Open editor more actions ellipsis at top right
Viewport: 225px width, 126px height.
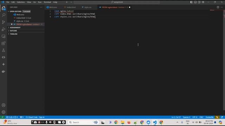coord(222,7)
